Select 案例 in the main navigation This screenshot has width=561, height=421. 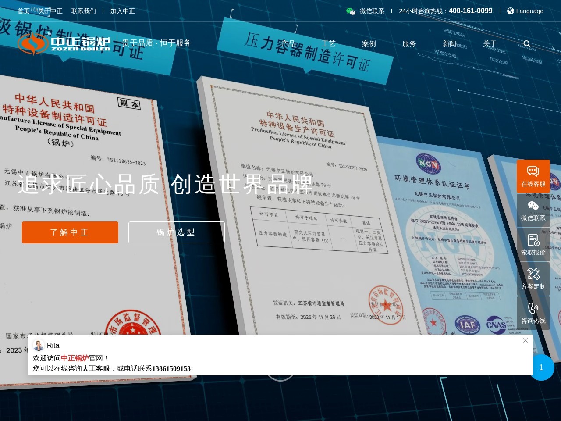(369, 43)
